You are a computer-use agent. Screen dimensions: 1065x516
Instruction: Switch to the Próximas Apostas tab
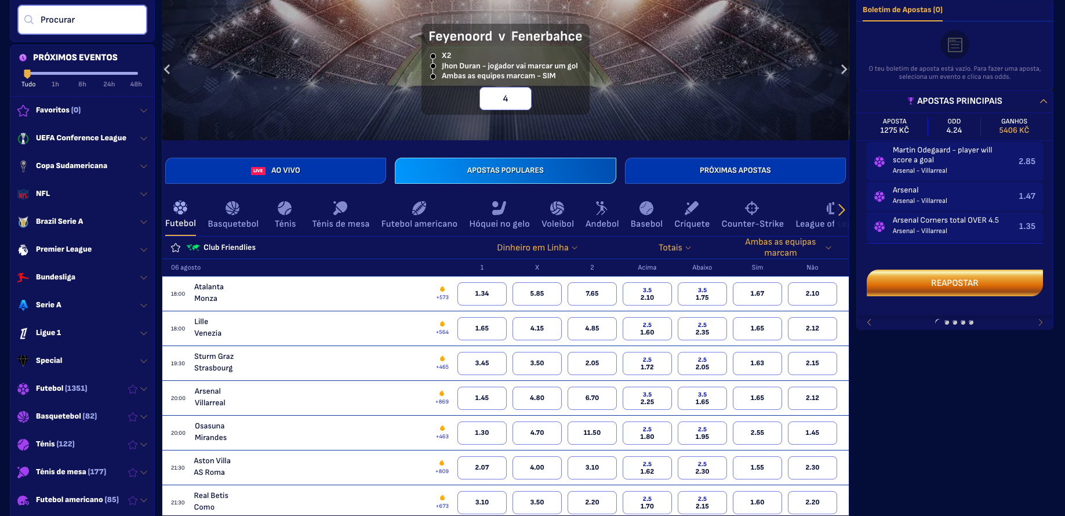(x=735, y=170)
